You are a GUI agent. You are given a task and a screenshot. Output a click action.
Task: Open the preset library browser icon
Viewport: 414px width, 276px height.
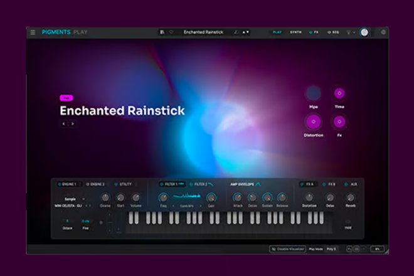[162, 32]
